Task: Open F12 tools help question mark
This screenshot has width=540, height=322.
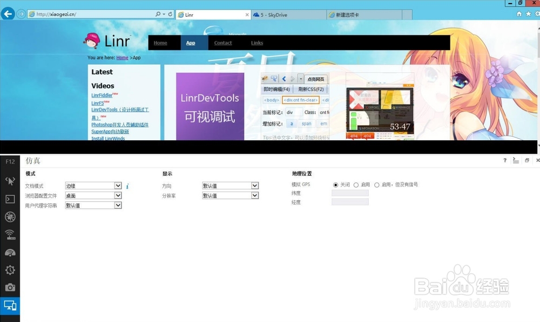Action: pos(505,160)
